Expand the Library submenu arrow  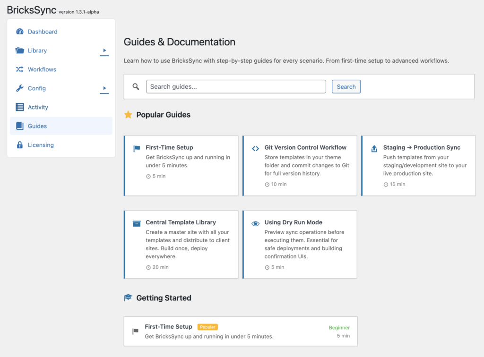104,51
